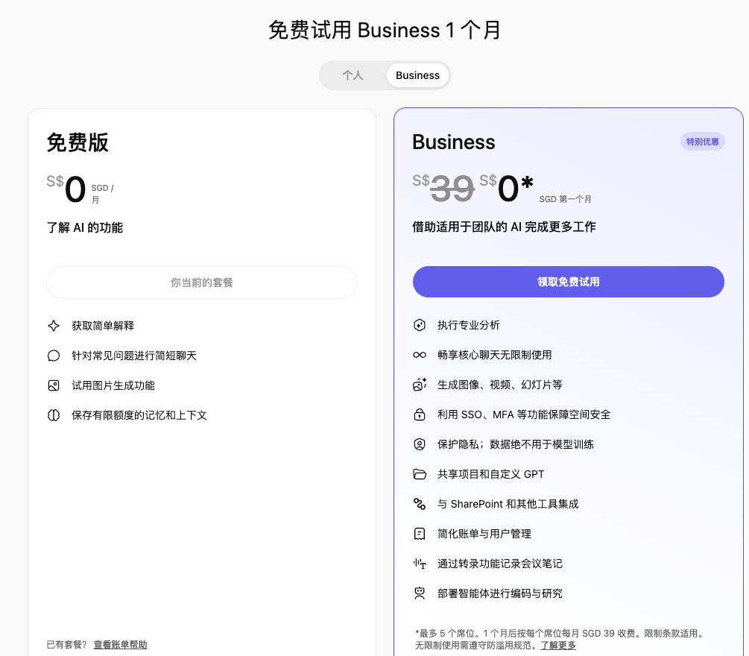Click the analysis icon beside 执行专业分析

click(x=420, y=325)
